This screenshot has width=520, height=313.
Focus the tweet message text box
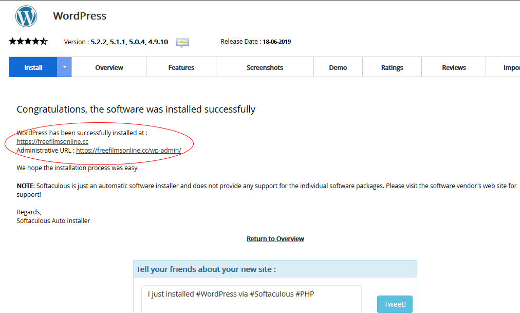coord(251,299)
